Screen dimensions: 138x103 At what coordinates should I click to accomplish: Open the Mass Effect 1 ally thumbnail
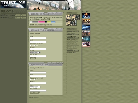[x=86, y=16]
